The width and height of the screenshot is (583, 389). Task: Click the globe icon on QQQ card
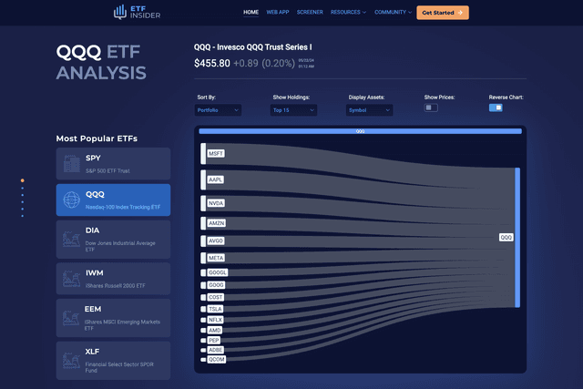(x=71, y=200)
